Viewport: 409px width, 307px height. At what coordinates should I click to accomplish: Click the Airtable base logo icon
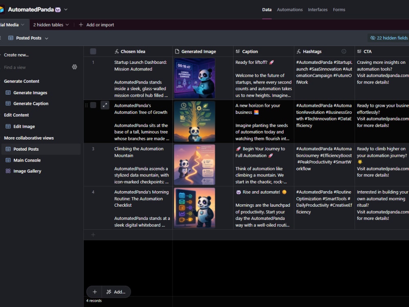click(2, 10)
